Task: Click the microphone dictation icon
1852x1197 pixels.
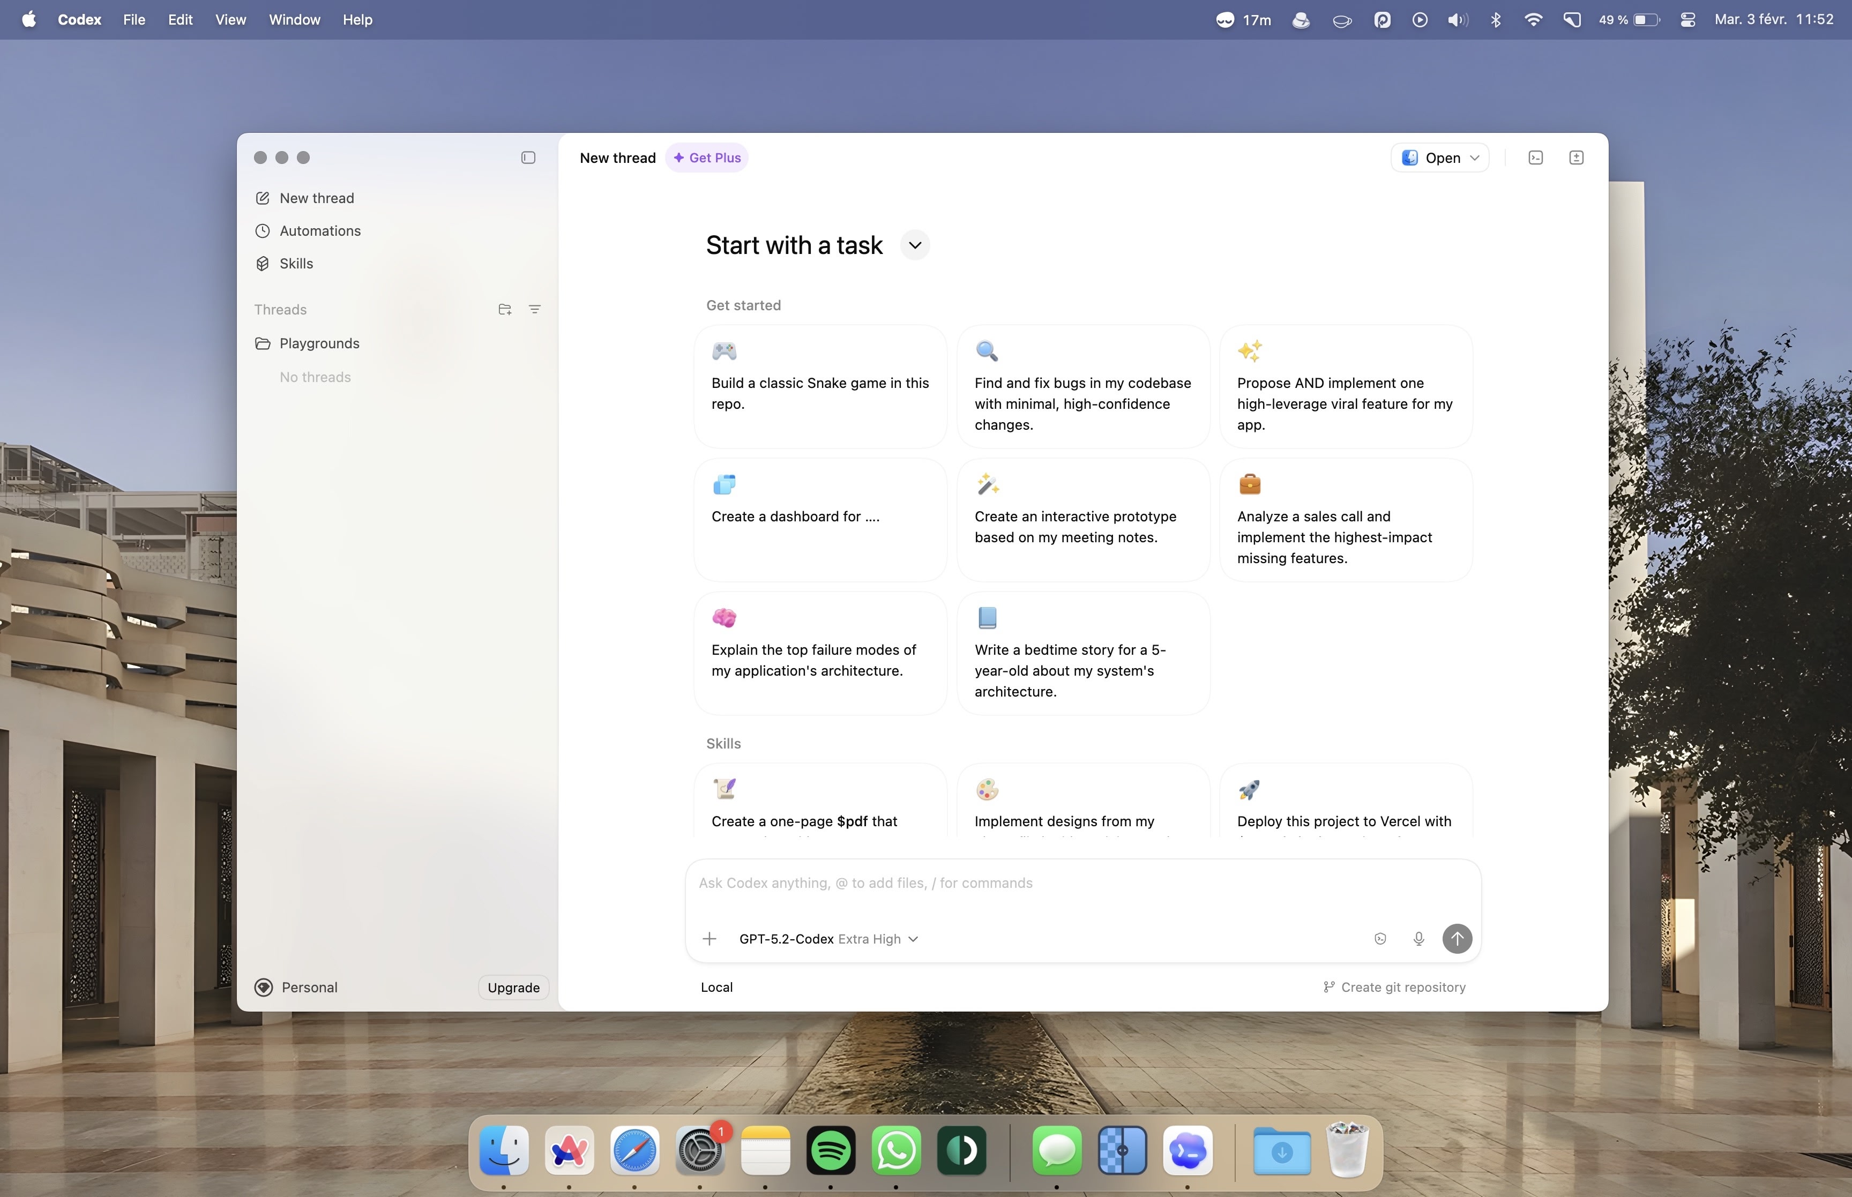Action: 1418,939
